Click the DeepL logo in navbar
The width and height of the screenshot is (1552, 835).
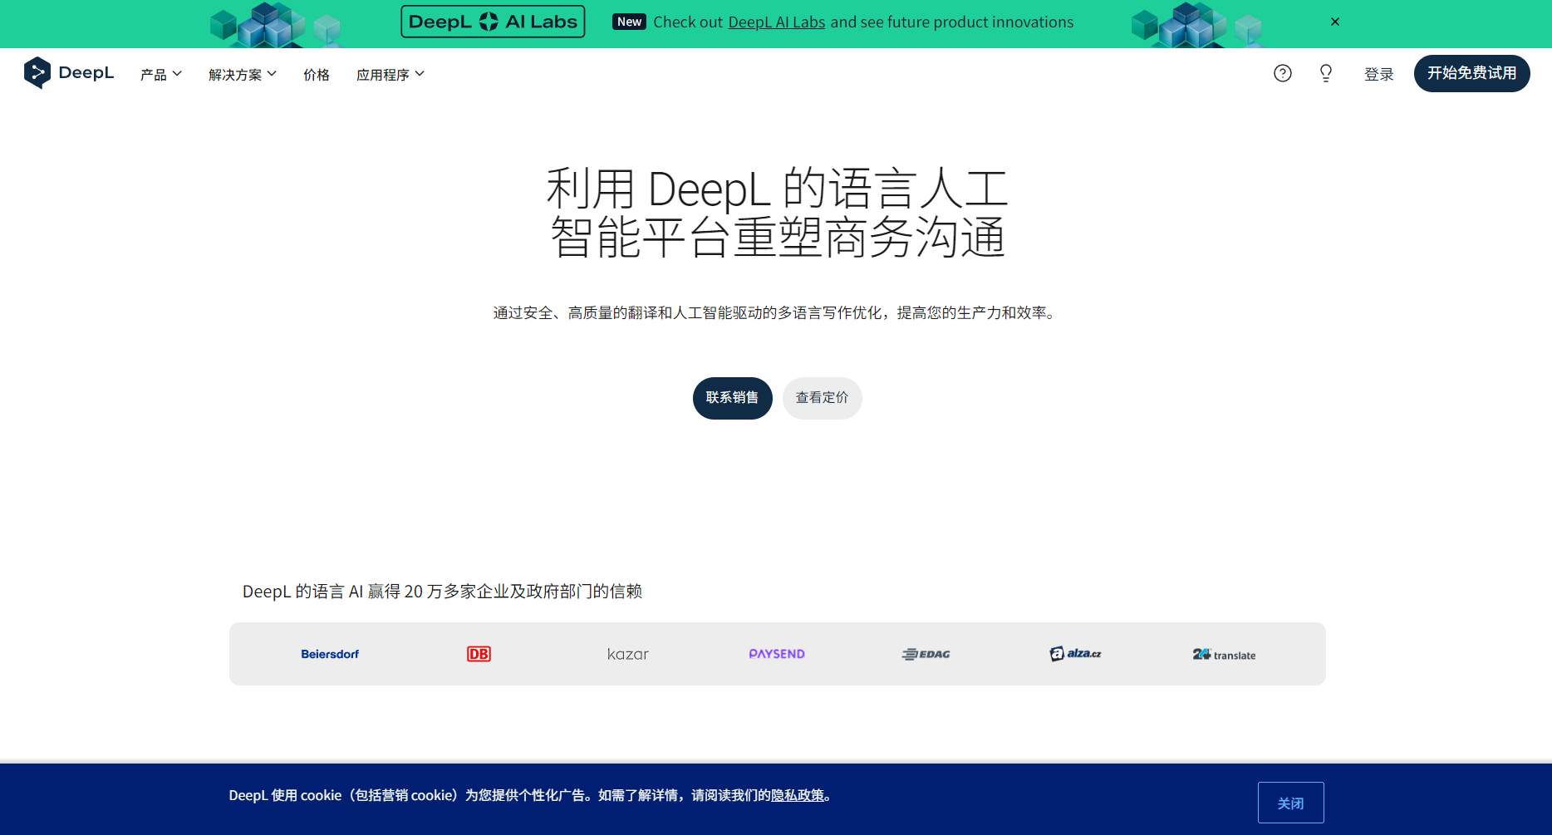pyautogui.click(x=69, y=73)
